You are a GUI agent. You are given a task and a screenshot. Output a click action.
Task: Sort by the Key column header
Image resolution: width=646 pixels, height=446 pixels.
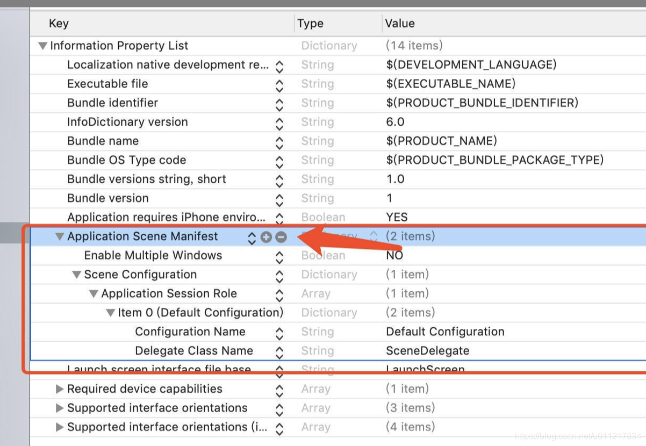click(x=59, y=23)
